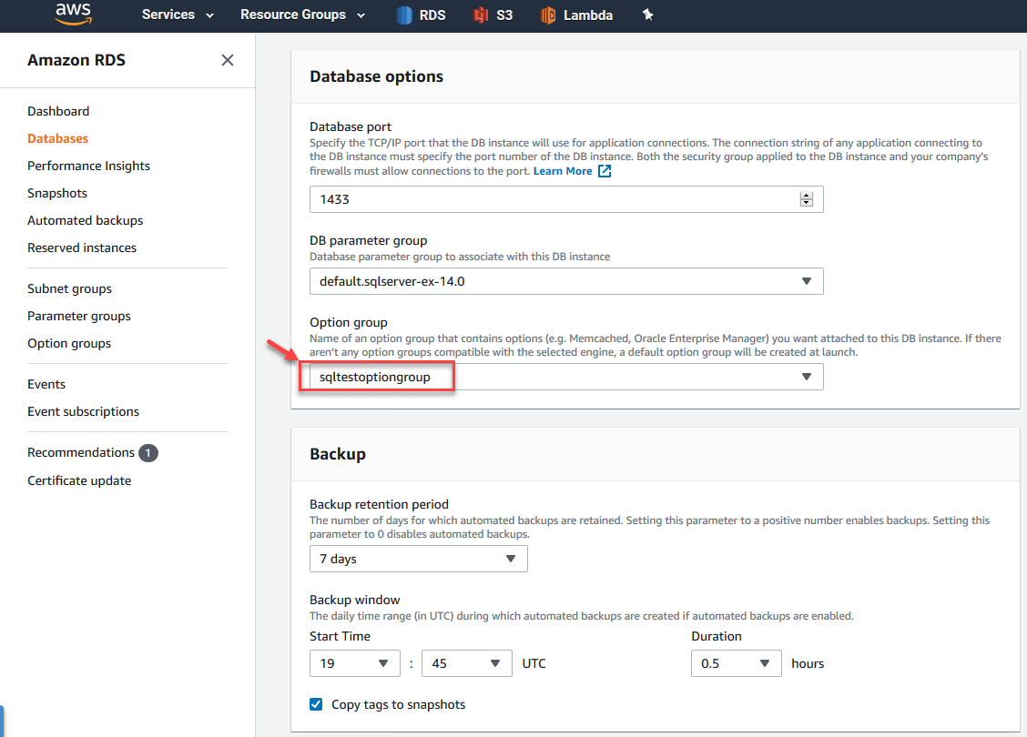Open Performance Insights

point(88,167)
